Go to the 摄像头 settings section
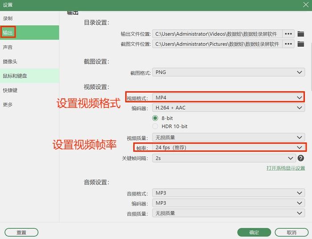This screenshot has height=239, width=312. (x=10, y=61)
